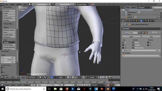Screen dimensions: 162x91
Task: Click the snap magnet icon
Action: coord(84,77)
